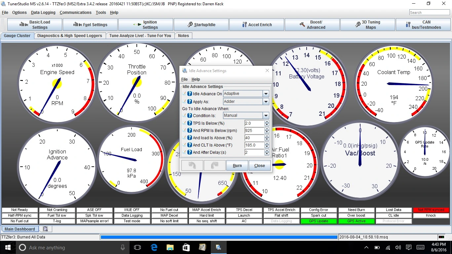Screen dimensions: 452x254
Task: Show help for TPS Is Below
Action: click(190, 123)
